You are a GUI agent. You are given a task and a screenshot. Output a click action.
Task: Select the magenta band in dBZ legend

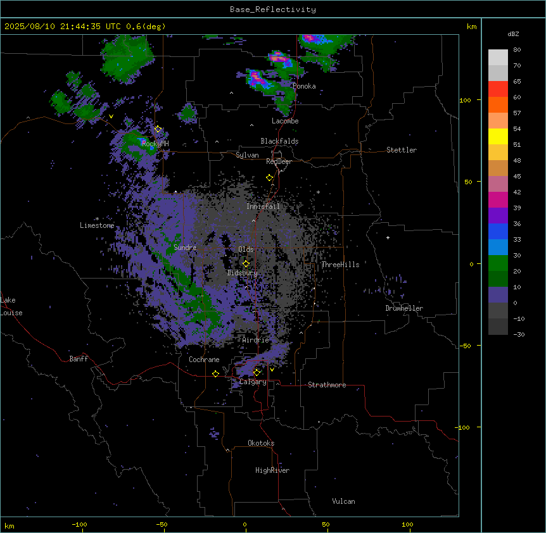coord(498,199)
